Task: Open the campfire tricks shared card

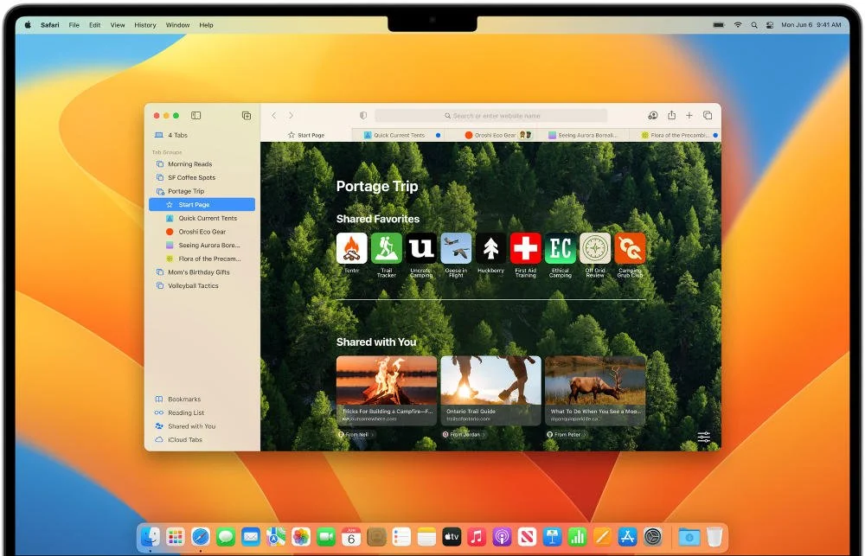Action: tap(386, 391)
